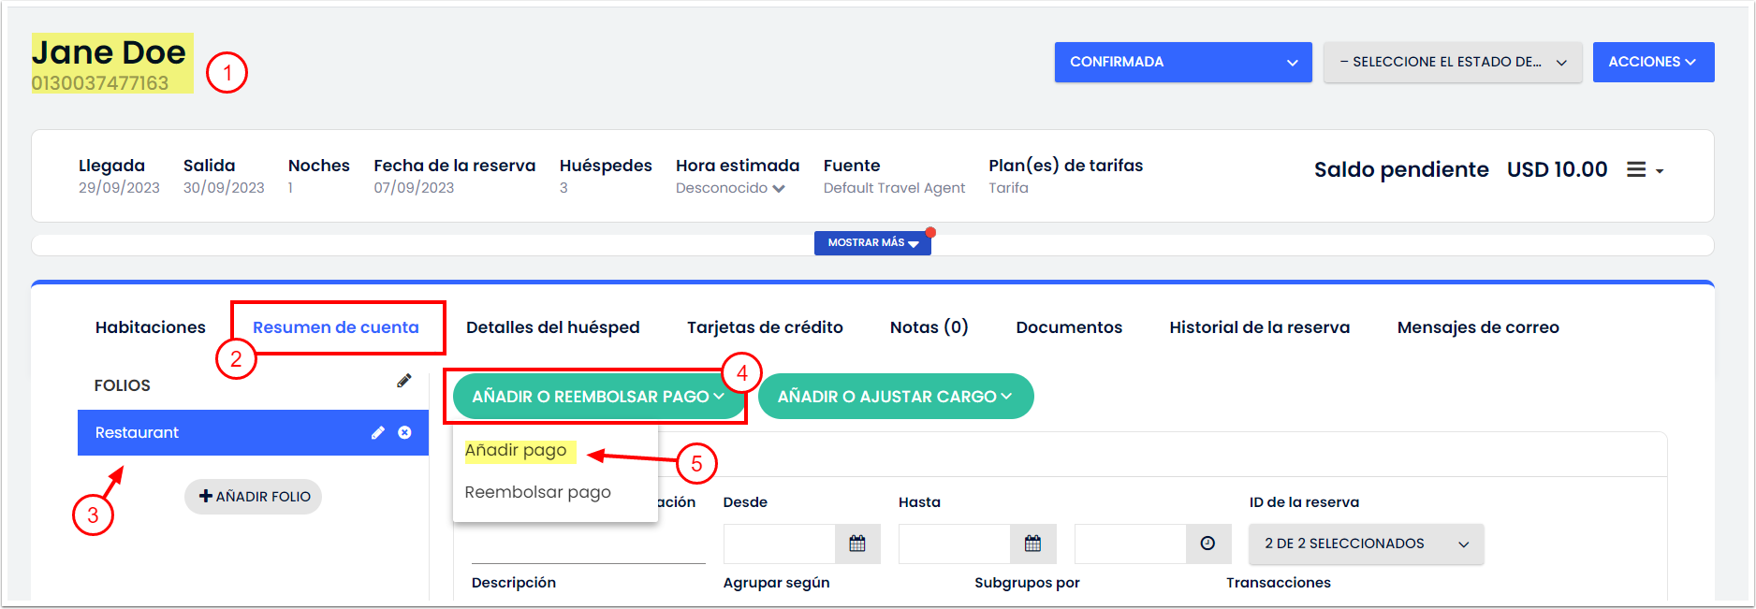
Task: Click AÑADIR O AJUSTAR CARGO button
Action: [x=895, y=397]
